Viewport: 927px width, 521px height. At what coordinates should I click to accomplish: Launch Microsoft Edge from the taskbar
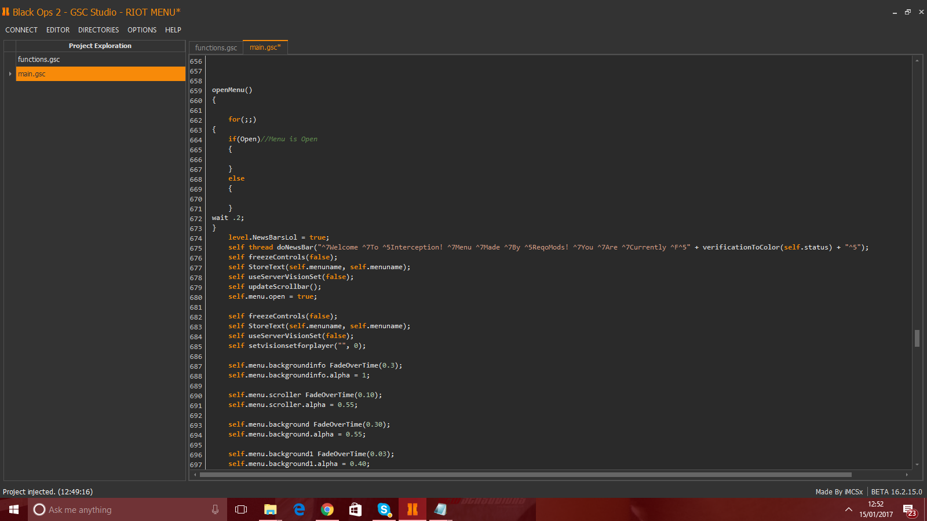tap(299, 509)
